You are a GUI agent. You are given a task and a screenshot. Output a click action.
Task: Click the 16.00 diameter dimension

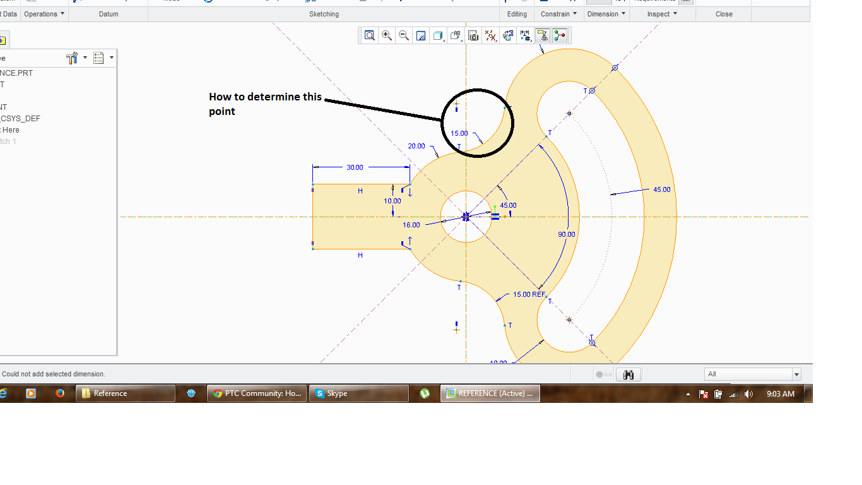tap(411, 225)
